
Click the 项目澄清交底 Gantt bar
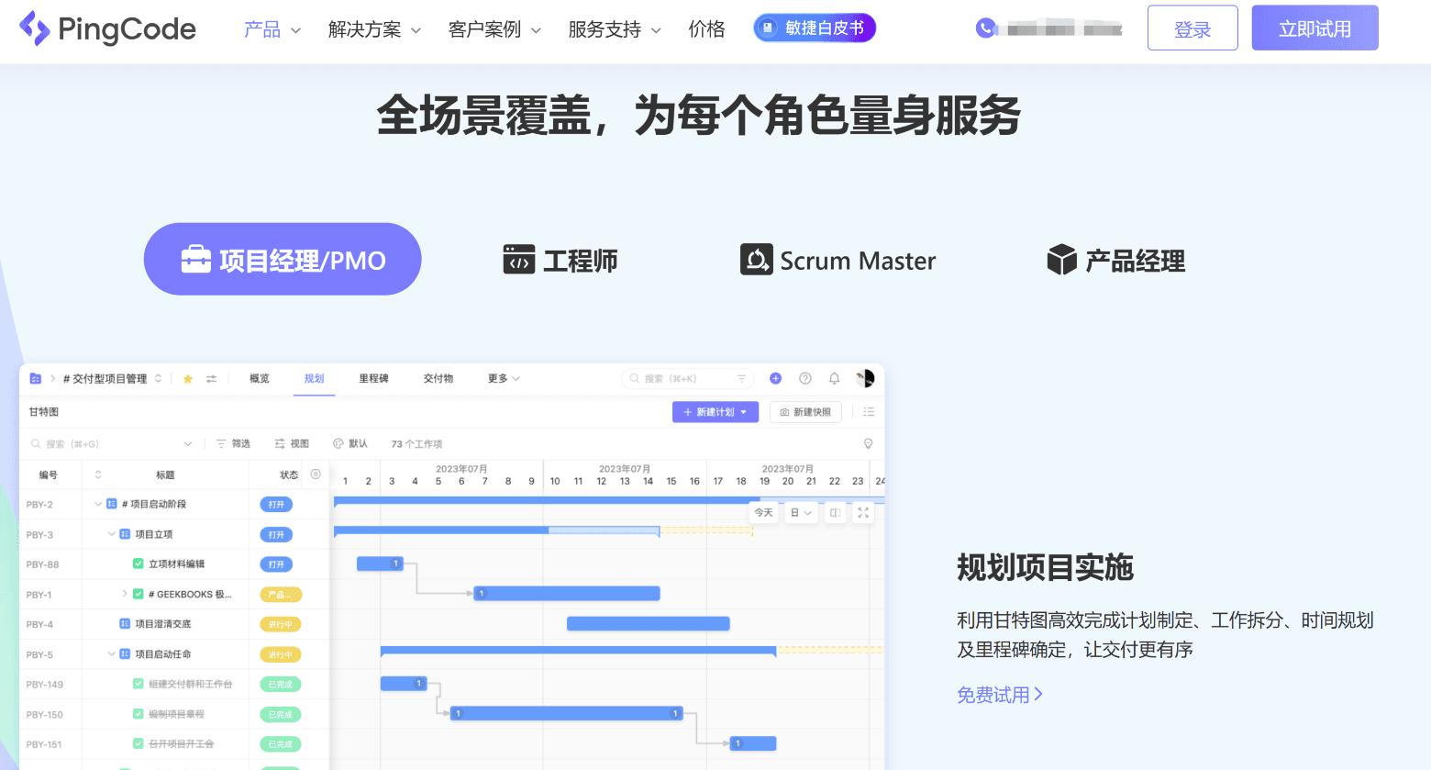point(649,624)
